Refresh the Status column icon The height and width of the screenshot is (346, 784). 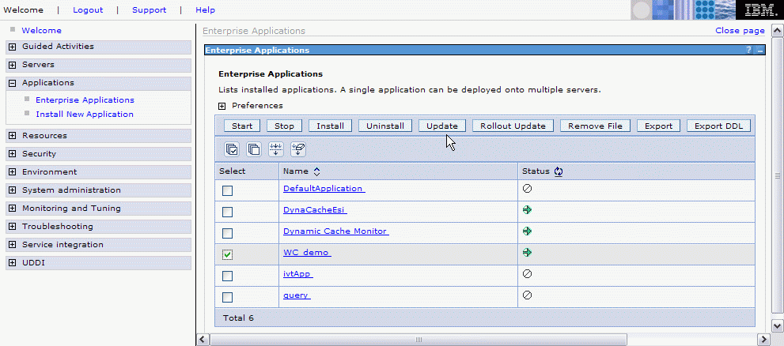pyautogui.click(x=559, y=171)
